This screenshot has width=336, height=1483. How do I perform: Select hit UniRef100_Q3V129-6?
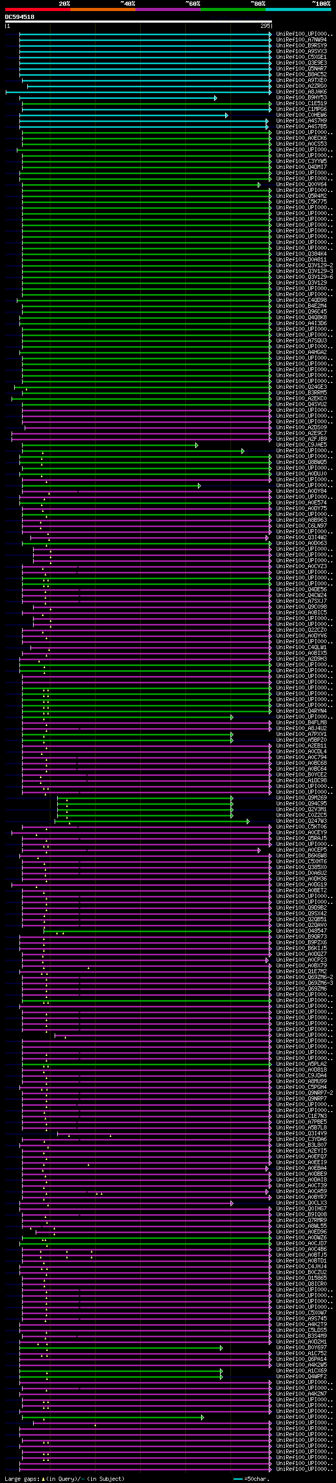(304, 277)
